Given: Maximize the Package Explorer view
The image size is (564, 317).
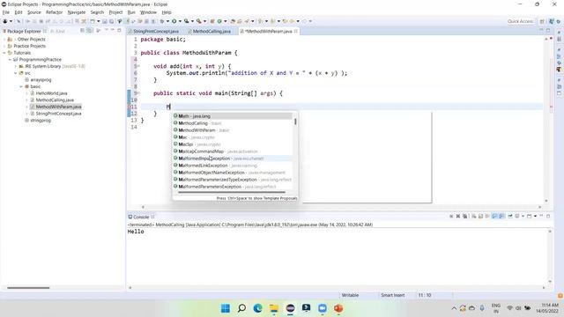Looking at the screenshot, I should (x=120, y=31).
